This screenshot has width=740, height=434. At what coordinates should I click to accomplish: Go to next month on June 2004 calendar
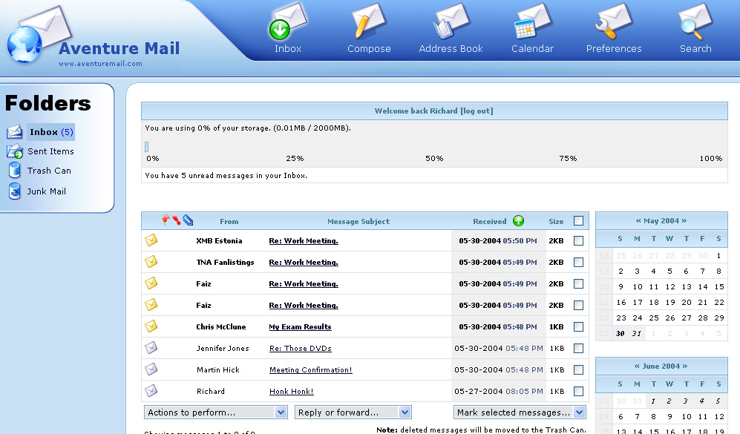pos(685,366)
